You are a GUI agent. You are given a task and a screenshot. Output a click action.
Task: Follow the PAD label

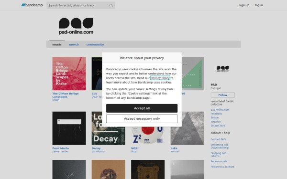[222, 95]
